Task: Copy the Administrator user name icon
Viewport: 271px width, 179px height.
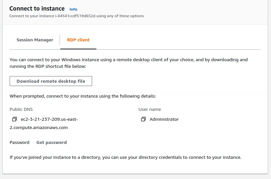Action: tap(143, 119)
